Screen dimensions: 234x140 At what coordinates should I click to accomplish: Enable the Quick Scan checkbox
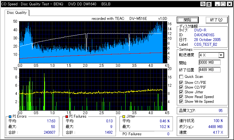(181, 77)
